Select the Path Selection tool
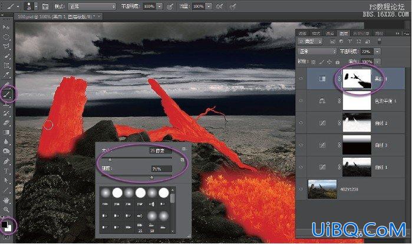The image size is (412, 244). pyautogui.click(x=6, y=181)
